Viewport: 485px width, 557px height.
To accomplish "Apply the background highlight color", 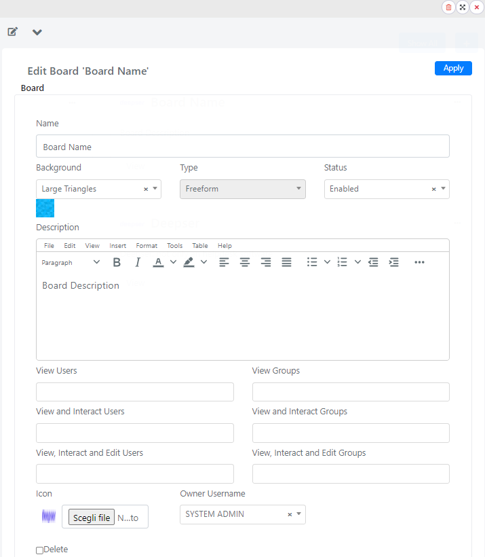I will click(x=189, y=262).
